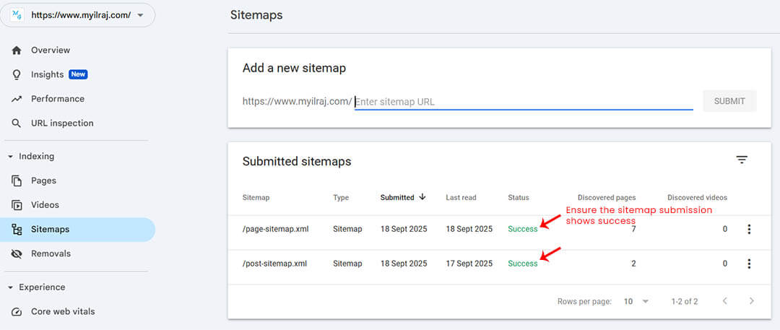Go to the previous page of sitemaps
The height and width of the screenshot is (330, 780).
click(725, 301)
